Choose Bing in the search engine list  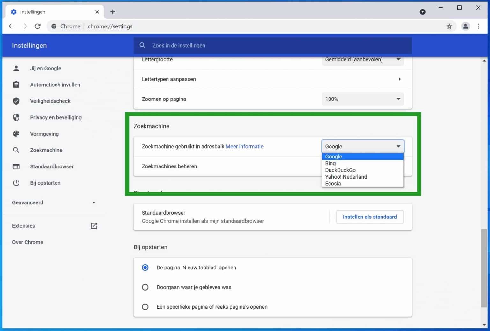tap(363, 163)
